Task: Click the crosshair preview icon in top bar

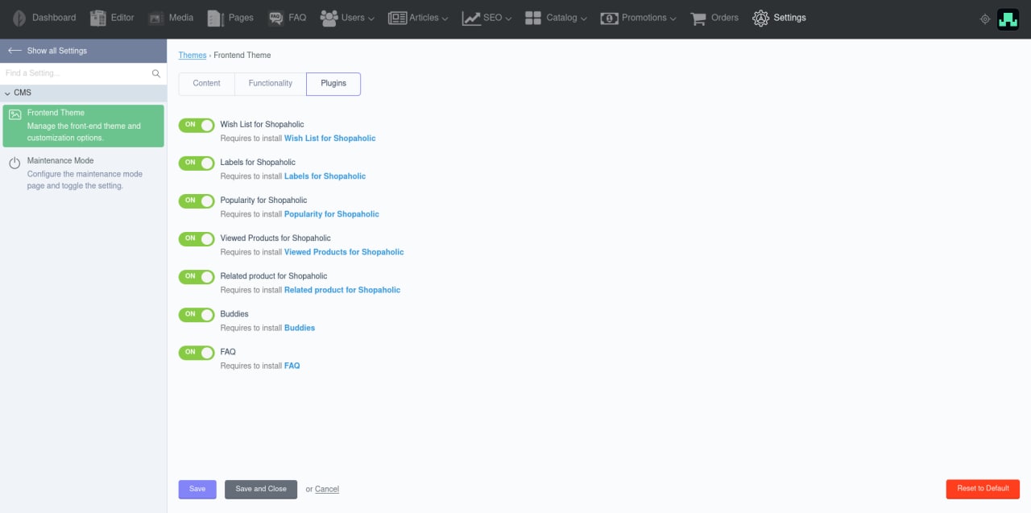Action: pos(984,19)
